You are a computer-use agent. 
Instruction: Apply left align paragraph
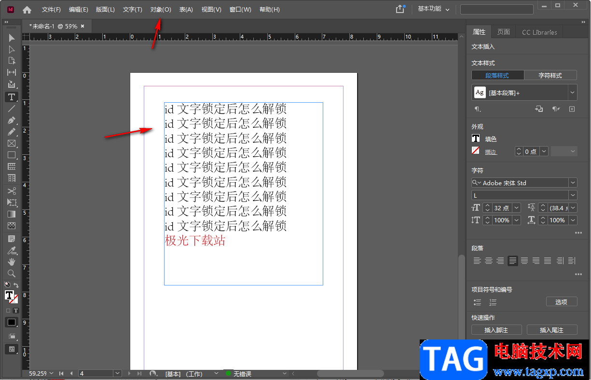(477, 261)
